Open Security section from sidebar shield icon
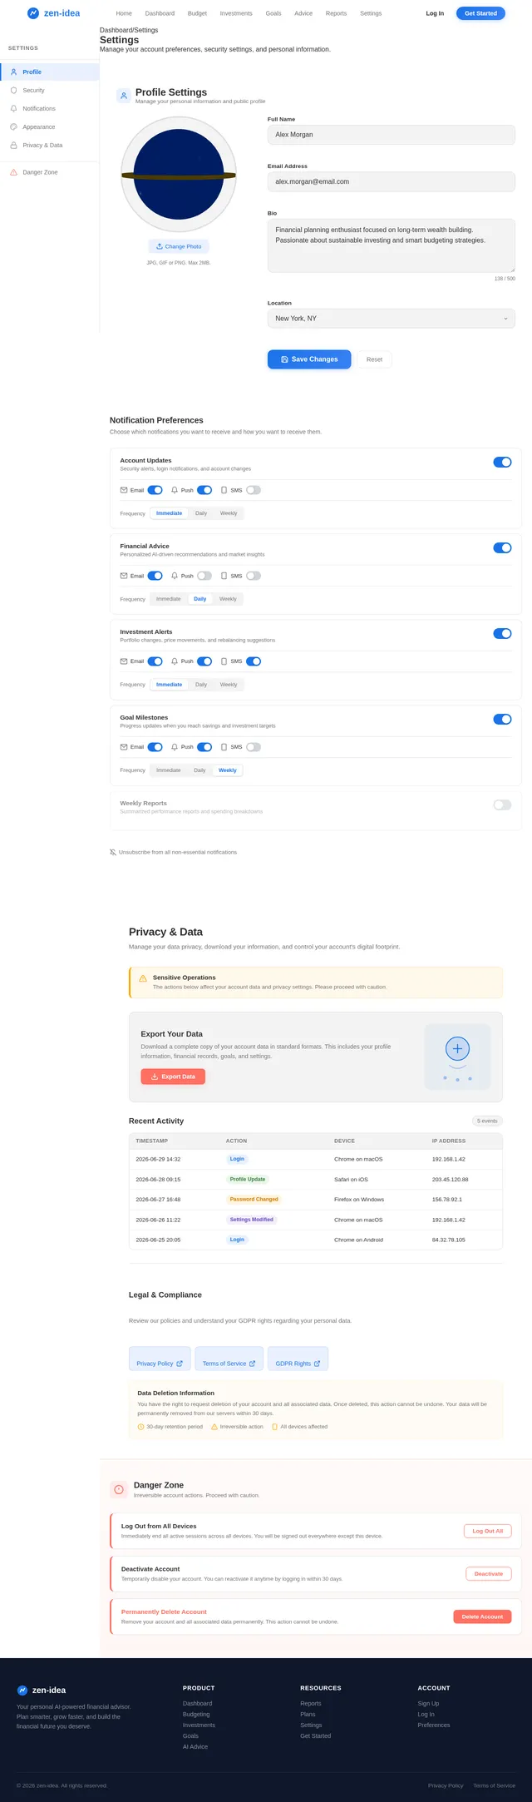This screenshot has height=1802, width=532. 13,90
